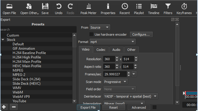198x111 pixels.
Task: Open the Deinterlacer YADIF dropdown
Action: coord(131,96)
